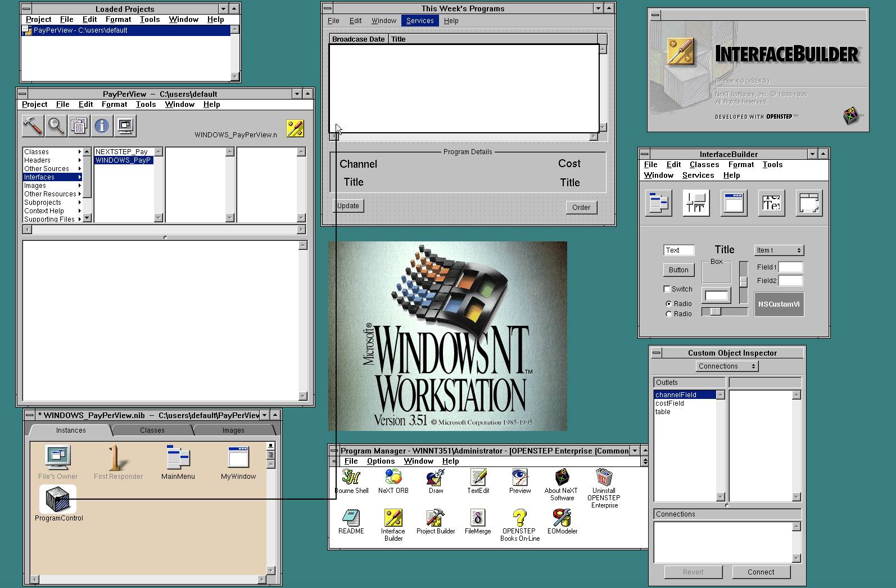
Task: Select the Preview program icon
Action: tap(520, 477)
